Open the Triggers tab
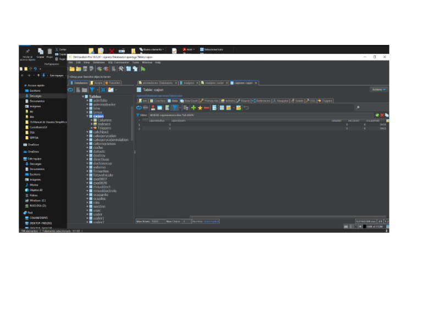 coord(325,101)
